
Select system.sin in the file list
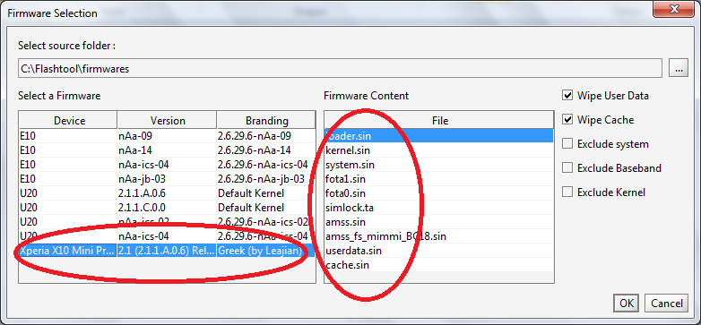click(439, 164)
